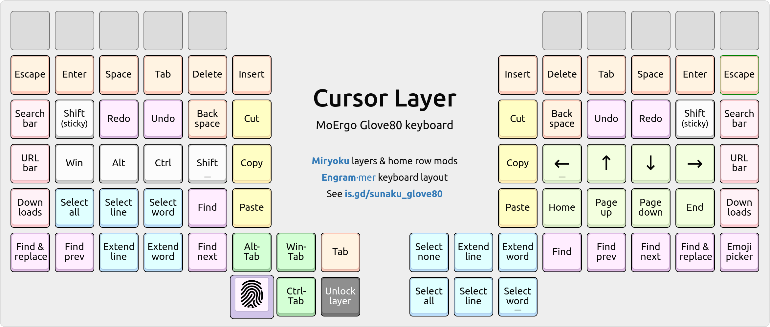The width and height of the screenshot is (770, 327).
Task: Click the Win modifier key
Action: pos(74,164)
